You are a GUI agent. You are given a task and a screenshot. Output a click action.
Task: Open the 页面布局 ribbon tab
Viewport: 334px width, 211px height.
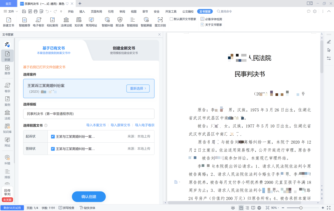point(96,12)
